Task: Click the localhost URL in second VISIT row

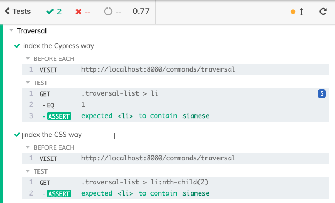Action: pyautogui.click(x=158, y=158)
